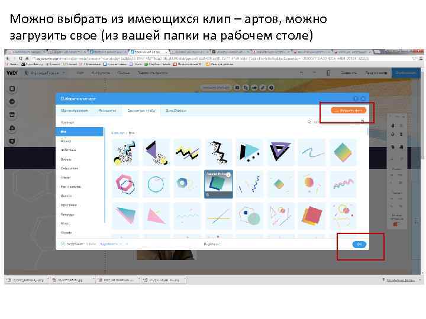The image size is (426, 319).
Task: Click the orange upload photo button
Action: [348, 110]
